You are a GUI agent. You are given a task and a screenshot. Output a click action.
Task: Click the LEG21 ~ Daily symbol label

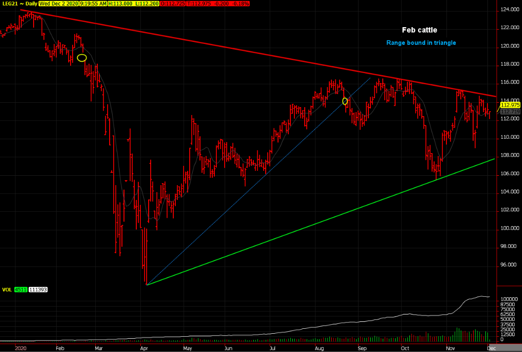(20, 3)
